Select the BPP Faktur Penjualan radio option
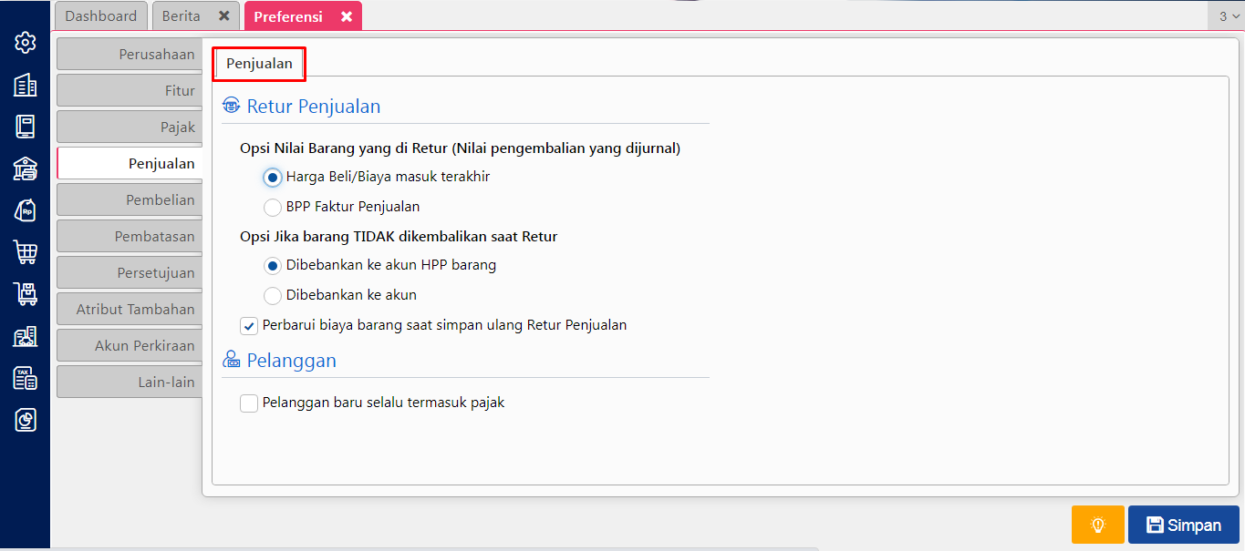 pos(273,207)
